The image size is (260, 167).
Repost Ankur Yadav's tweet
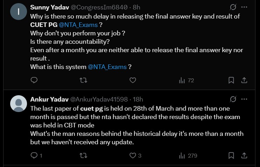click(83, 155)
